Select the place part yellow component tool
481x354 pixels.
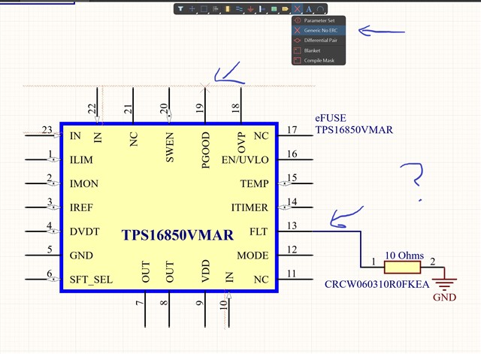227,9
